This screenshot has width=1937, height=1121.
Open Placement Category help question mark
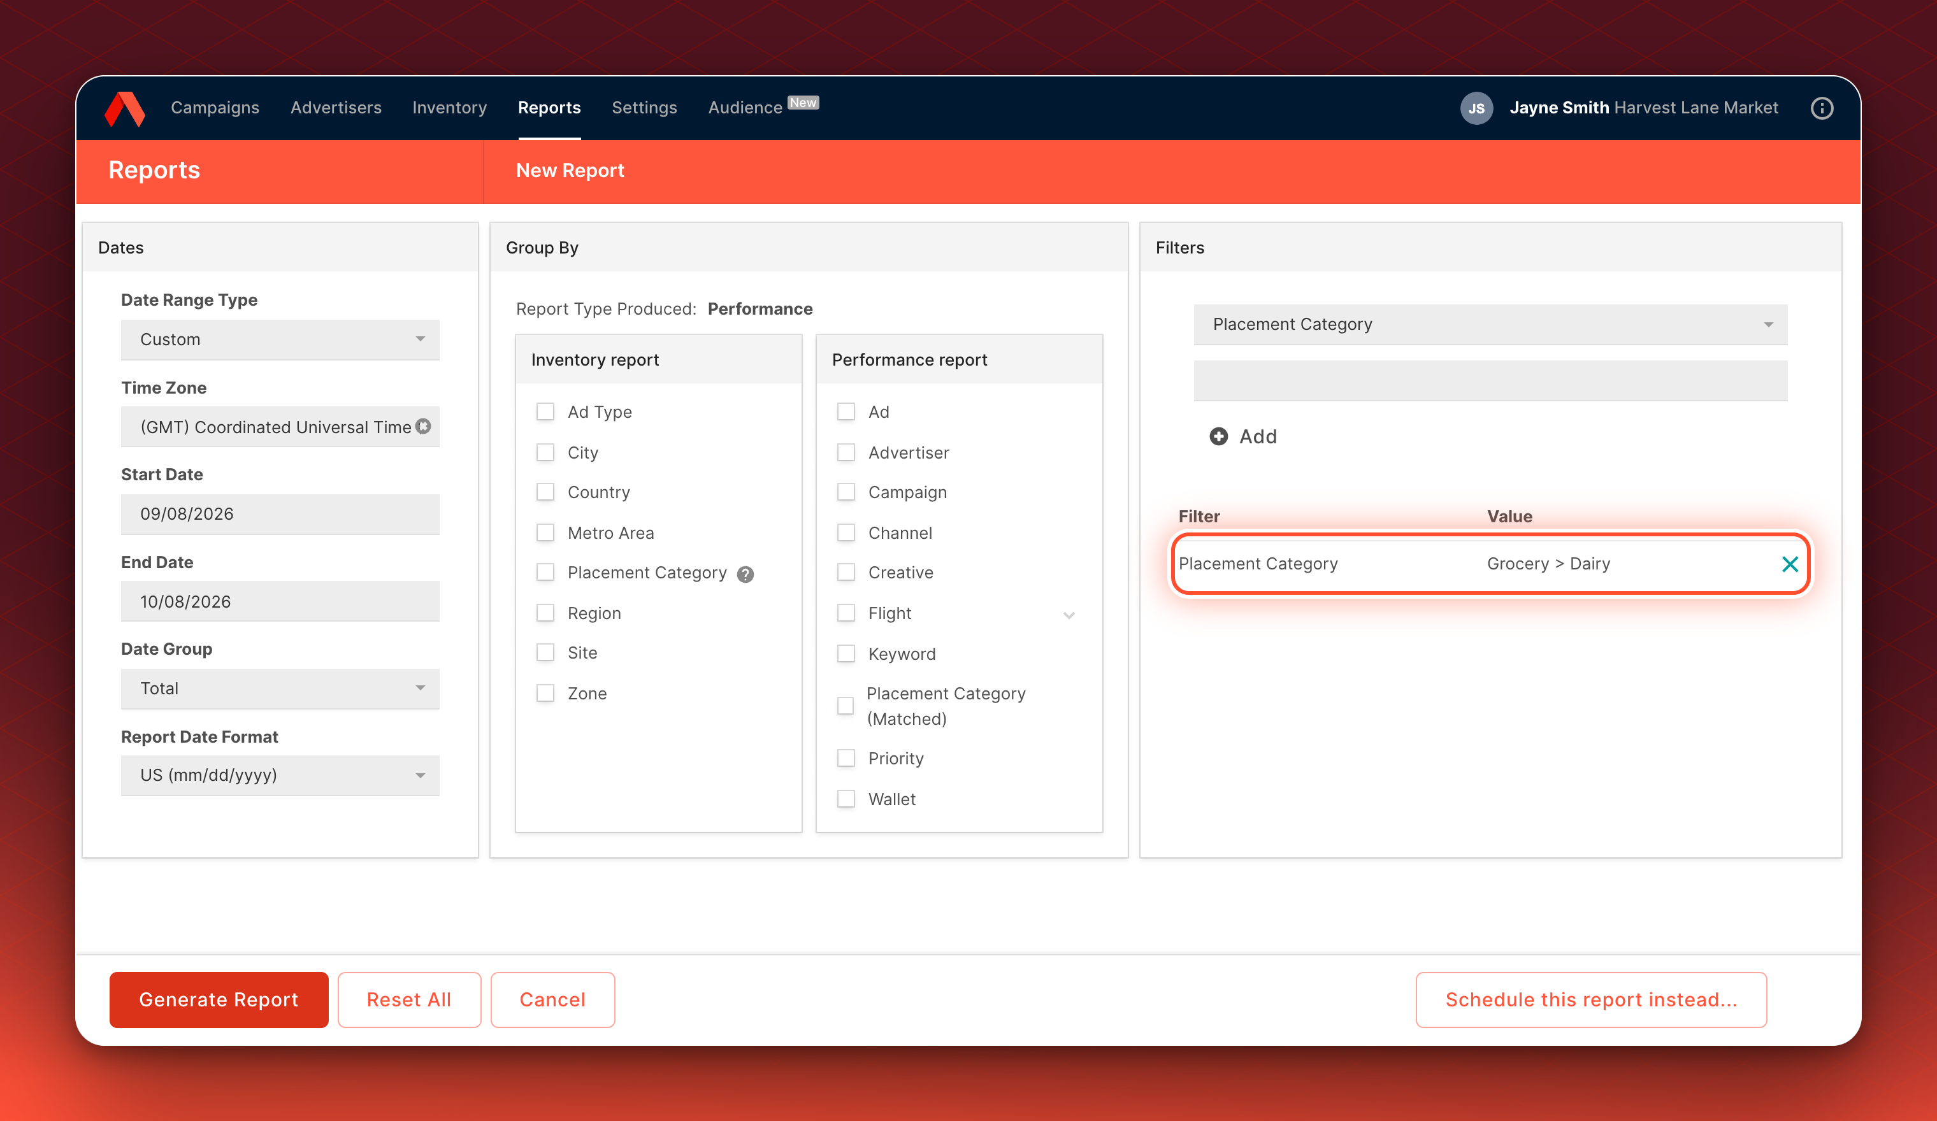[x=745, y=574]
